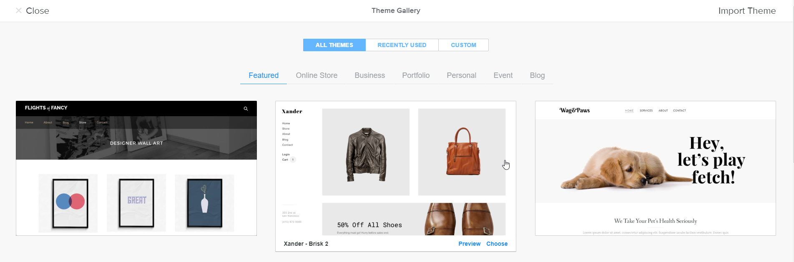Image resolution: width=794 pixels, height=262 pixels.
Task: Click the leather jacket image in Xander theme
Action: tap(366, 152)
